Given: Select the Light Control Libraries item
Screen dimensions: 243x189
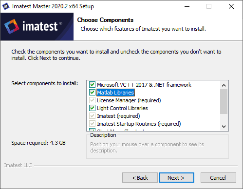Looking at the screenshot, I should click(122, 108).
